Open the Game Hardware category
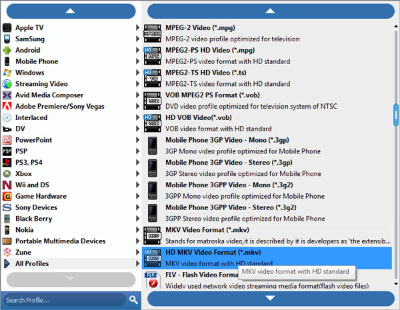The width and height of the screenshot is (400, 310). [x=71, y=196]
